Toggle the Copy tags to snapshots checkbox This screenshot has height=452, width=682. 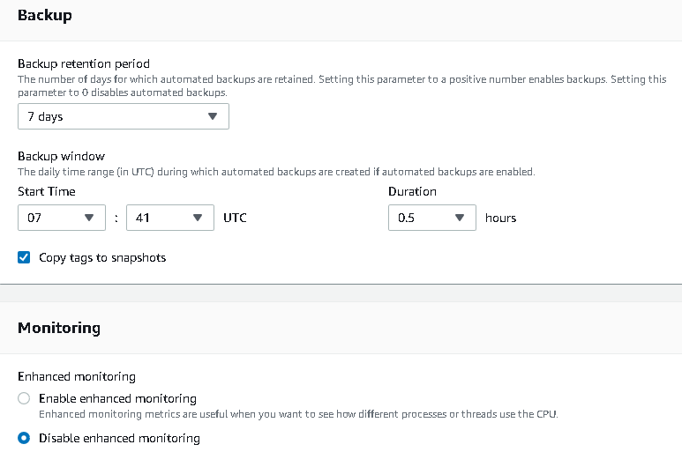pos(25,258)
